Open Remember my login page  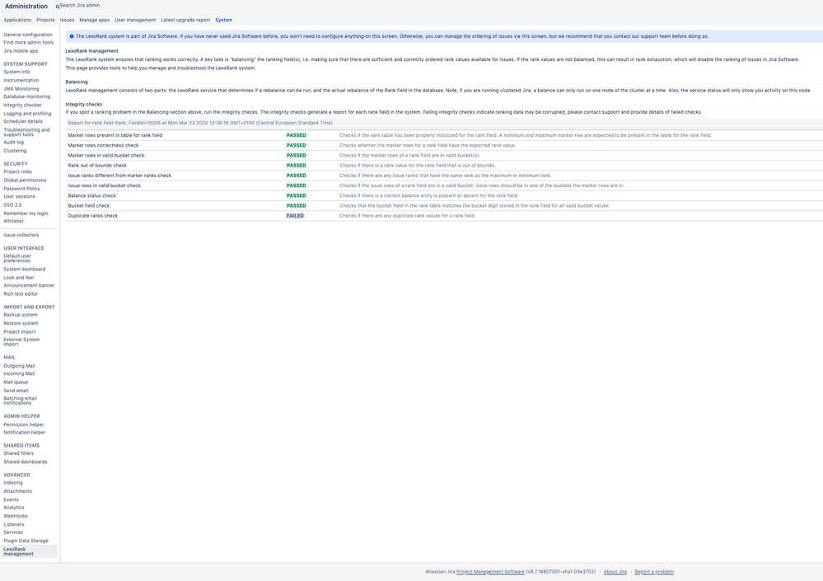pos(26,213)
